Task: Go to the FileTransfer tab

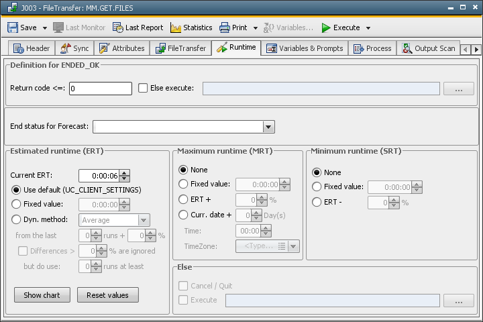Action: coord(180,48)
